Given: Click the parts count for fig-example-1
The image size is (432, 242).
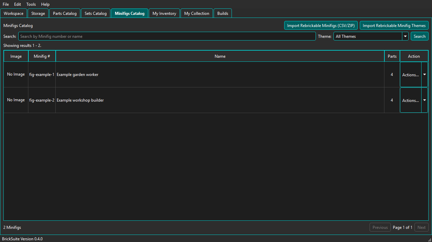Looking at the screenshot, I should (392, 75).
